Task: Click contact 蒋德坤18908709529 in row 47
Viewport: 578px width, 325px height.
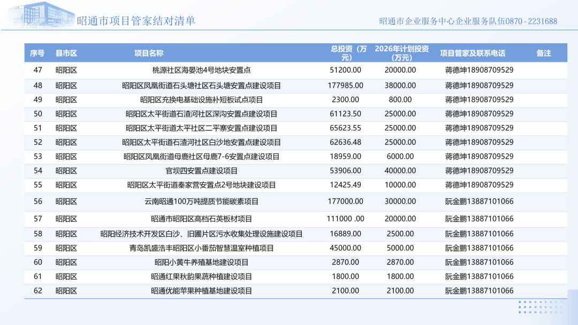Action: (479, 70)
